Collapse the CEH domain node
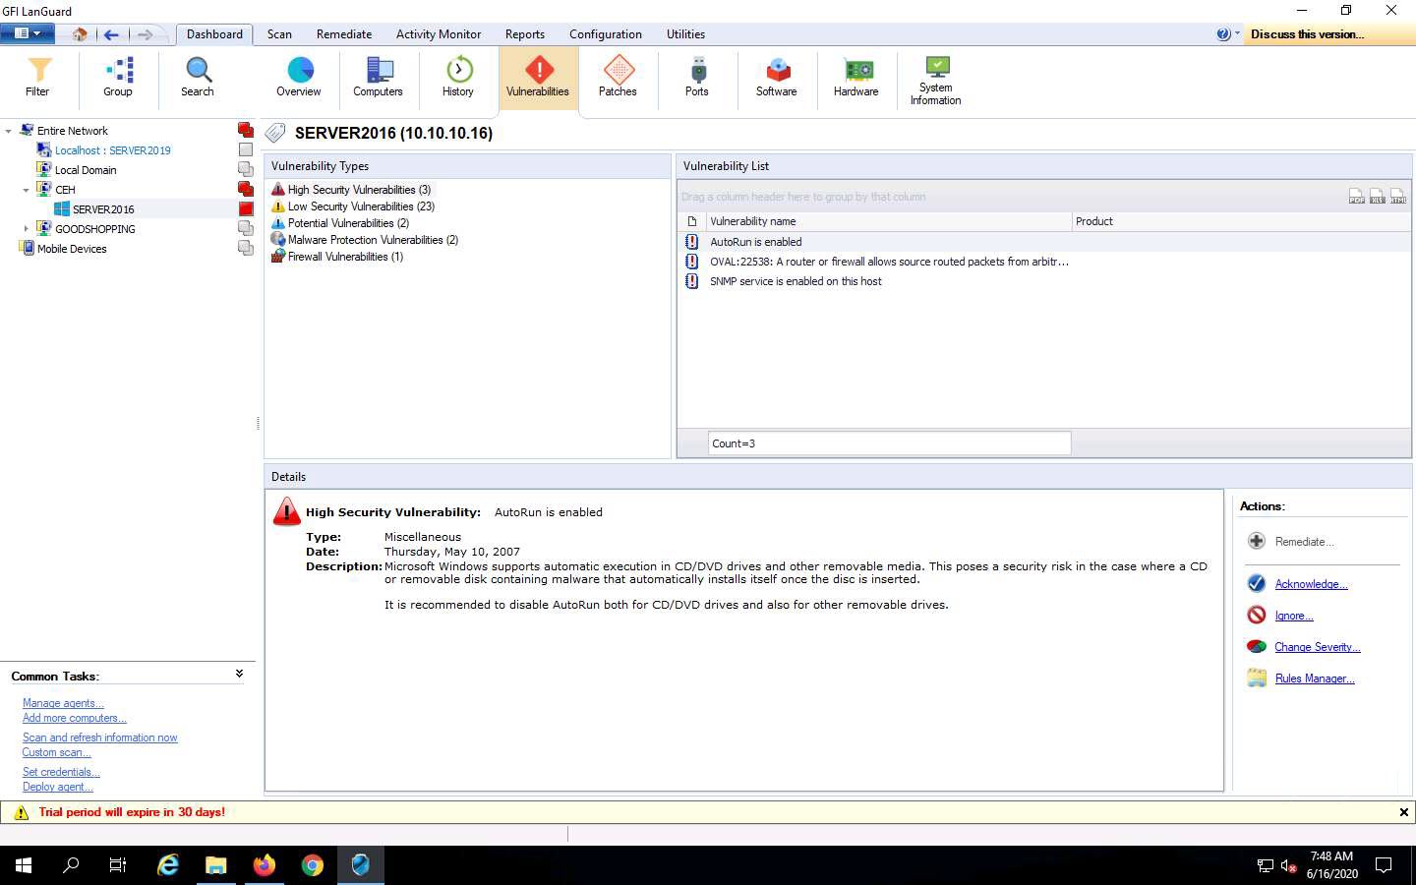Viewport: 1416px width, 885px height. 27,190
